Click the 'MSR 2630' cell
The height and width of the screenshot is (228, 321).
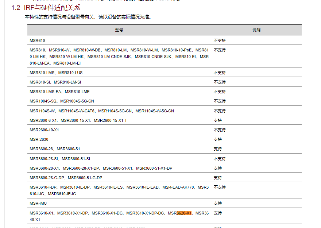119,139
